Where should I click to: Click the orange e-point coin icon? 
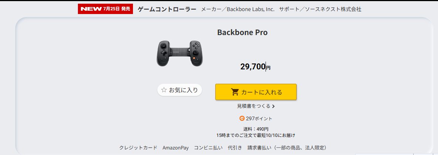click(x=242, y=118)
